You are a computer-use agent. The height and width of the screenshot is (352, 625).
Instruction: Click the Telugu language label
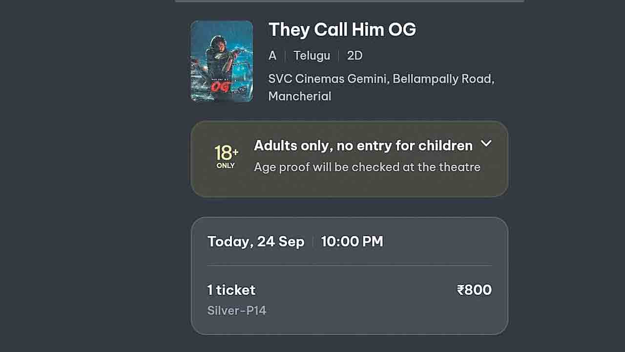click(x=312, y=56)
